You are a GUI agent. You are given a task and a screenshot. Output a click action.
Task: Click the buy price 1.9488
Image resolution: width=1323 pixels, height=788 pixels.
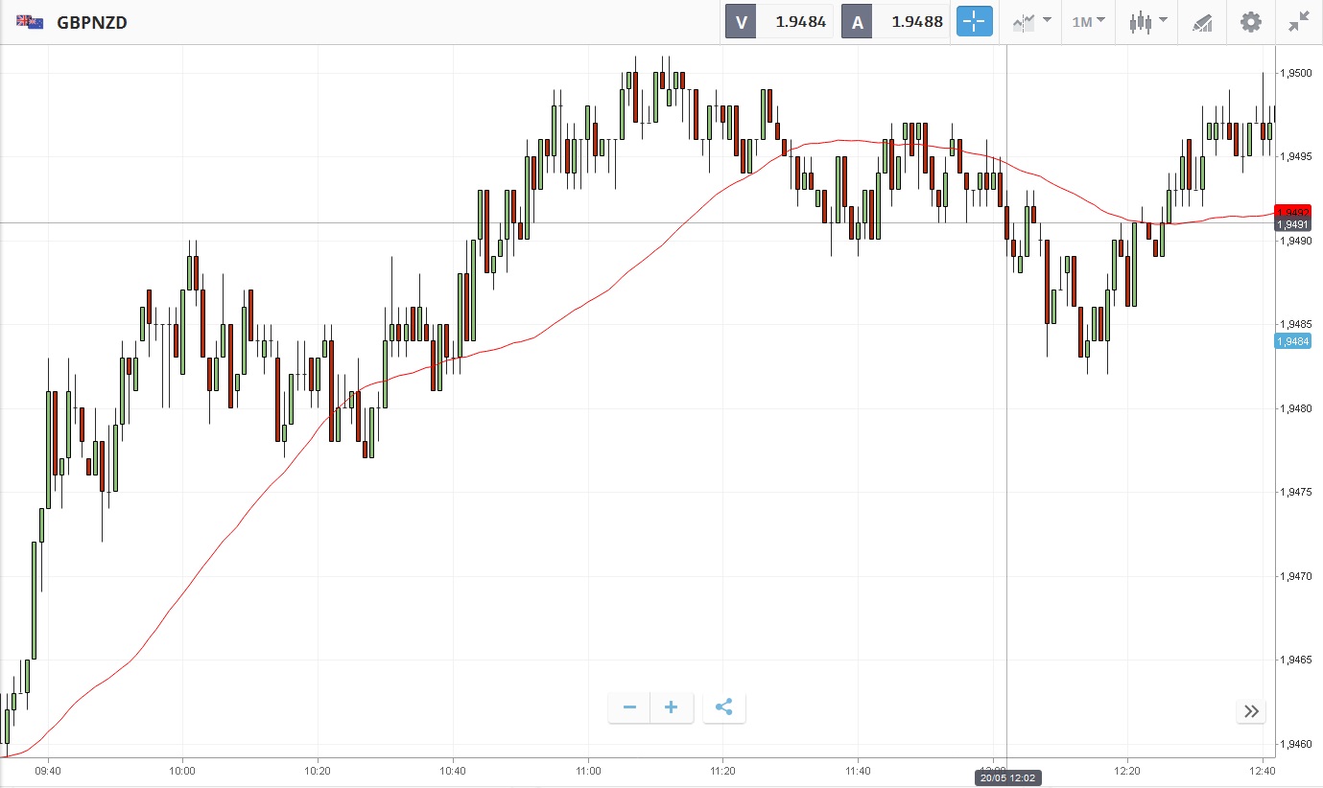point(916,21)
